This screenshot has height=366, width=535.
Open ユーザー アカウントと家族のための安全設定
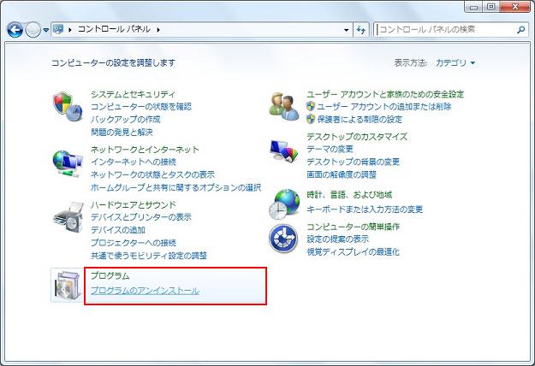[385, 94]
